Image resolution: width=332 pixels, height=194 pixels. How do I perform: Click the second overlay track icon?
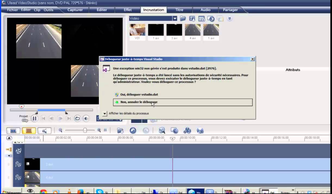pos(18,177)
